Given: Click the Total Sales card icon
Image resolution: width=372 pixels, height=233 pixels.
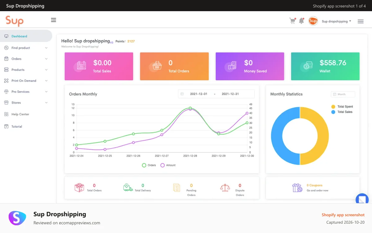Looking at the screenshot, I should pyautogui.click(x=82, y=66).
